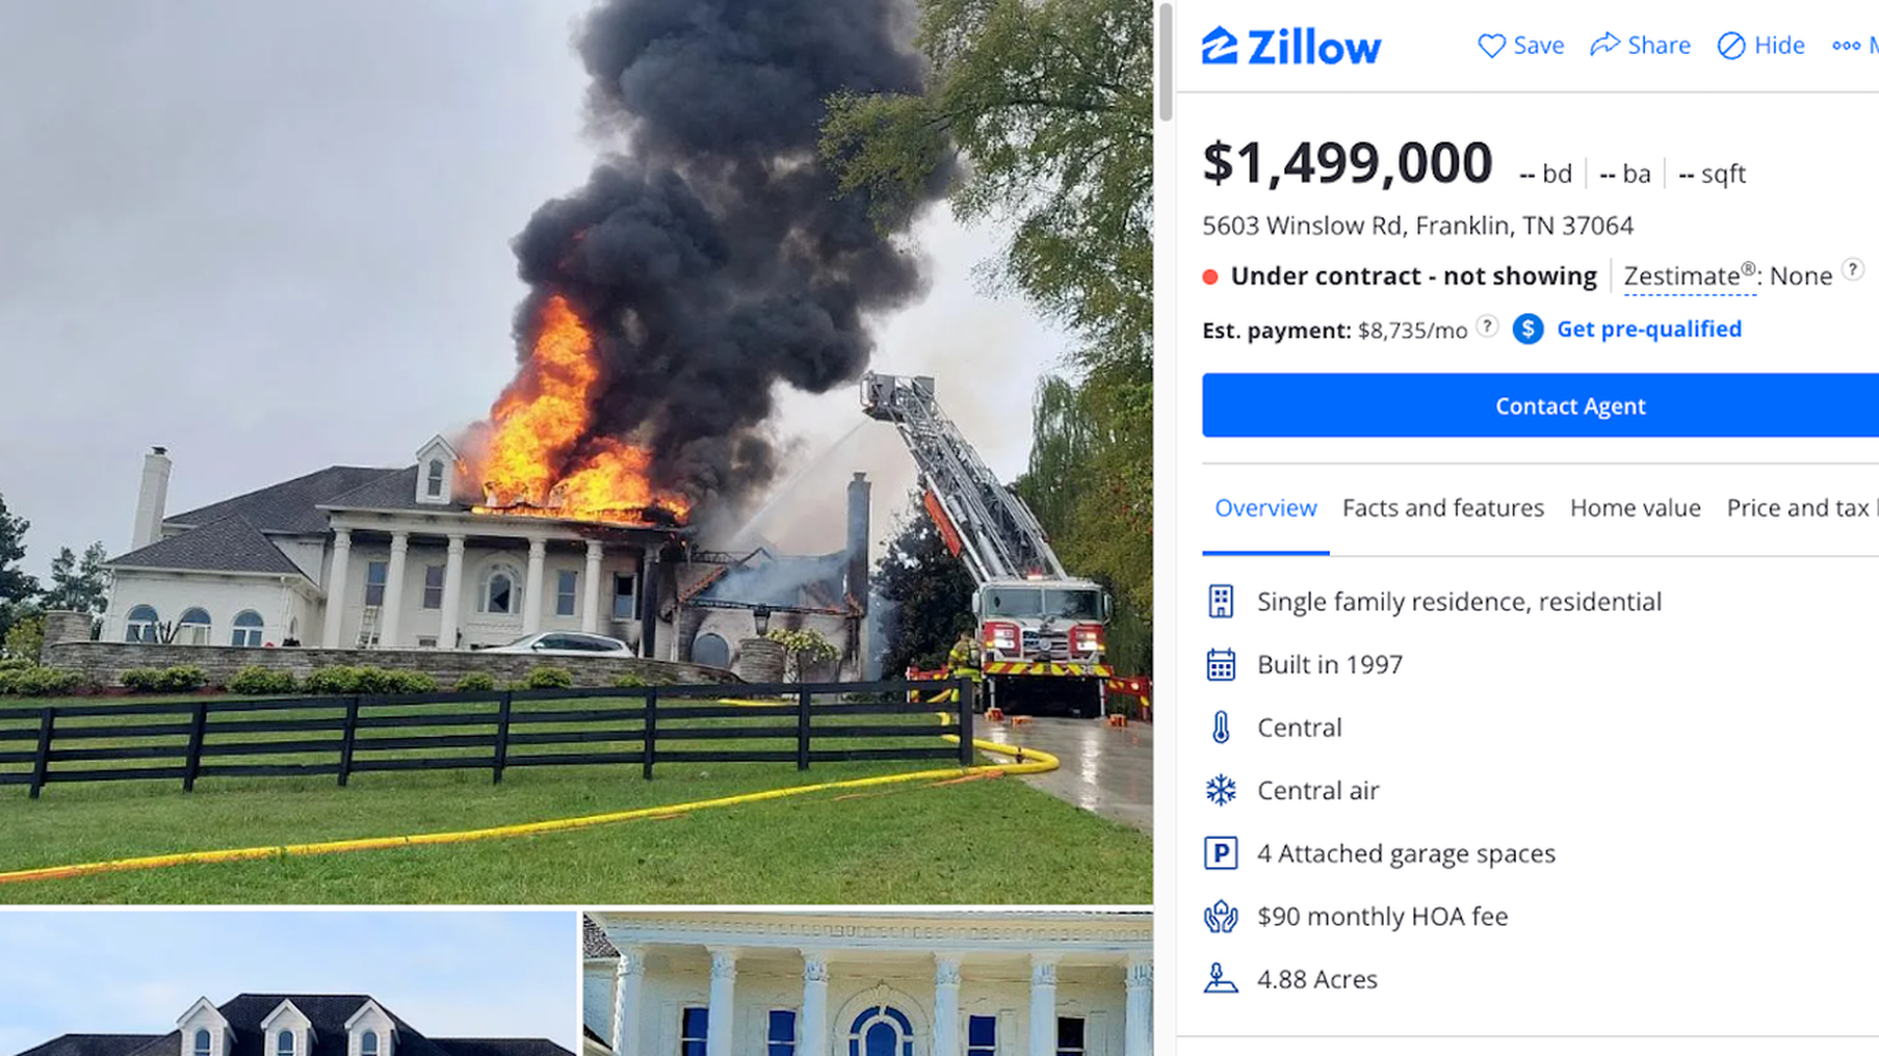Click the parking garage spaces icon

1220,854
